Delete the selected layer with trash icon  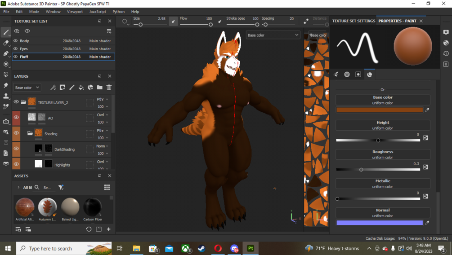pos(109,88)
